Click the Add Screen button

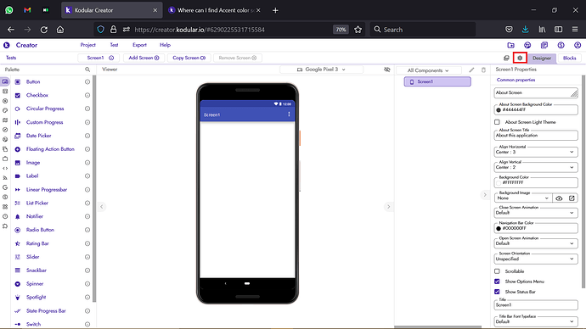pos(144,58)
